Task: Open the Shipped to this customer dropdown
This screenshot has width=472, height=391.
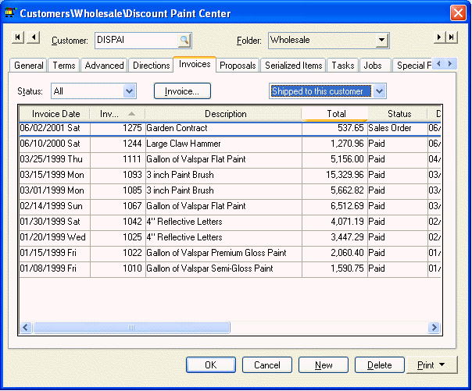Action: (x=380, y=91)
